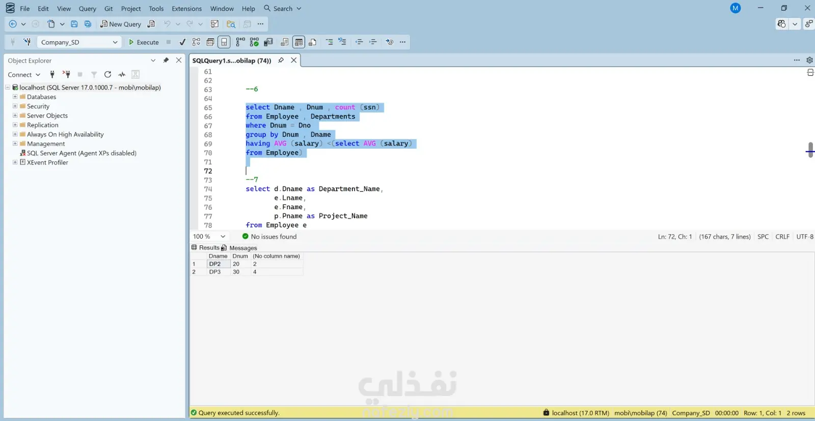815x421 pixels.
Task: Toggle Include Client Statistics
Action: tap(268, 42)
